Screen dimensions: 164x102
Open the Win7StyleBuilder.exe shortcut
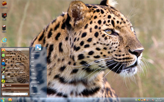pos(15,72)
